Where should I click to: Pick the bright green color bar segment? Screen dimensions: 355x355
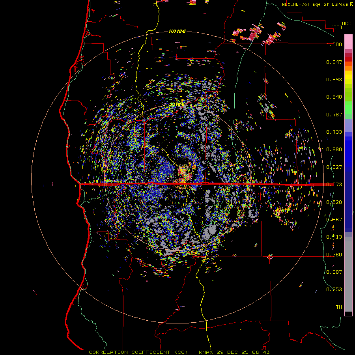pos(348,108)
